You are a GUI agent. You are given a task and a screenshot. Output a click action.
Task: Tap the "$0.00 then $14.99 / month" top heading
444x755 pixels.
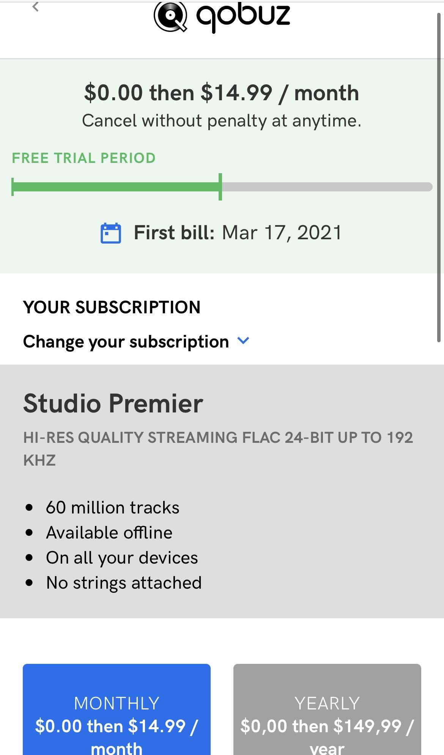[222, 93]
